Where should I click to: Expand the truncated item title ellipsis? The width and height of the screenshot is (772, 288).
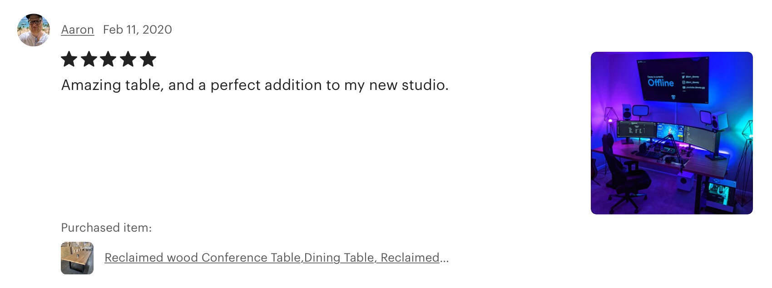point(444,258)
